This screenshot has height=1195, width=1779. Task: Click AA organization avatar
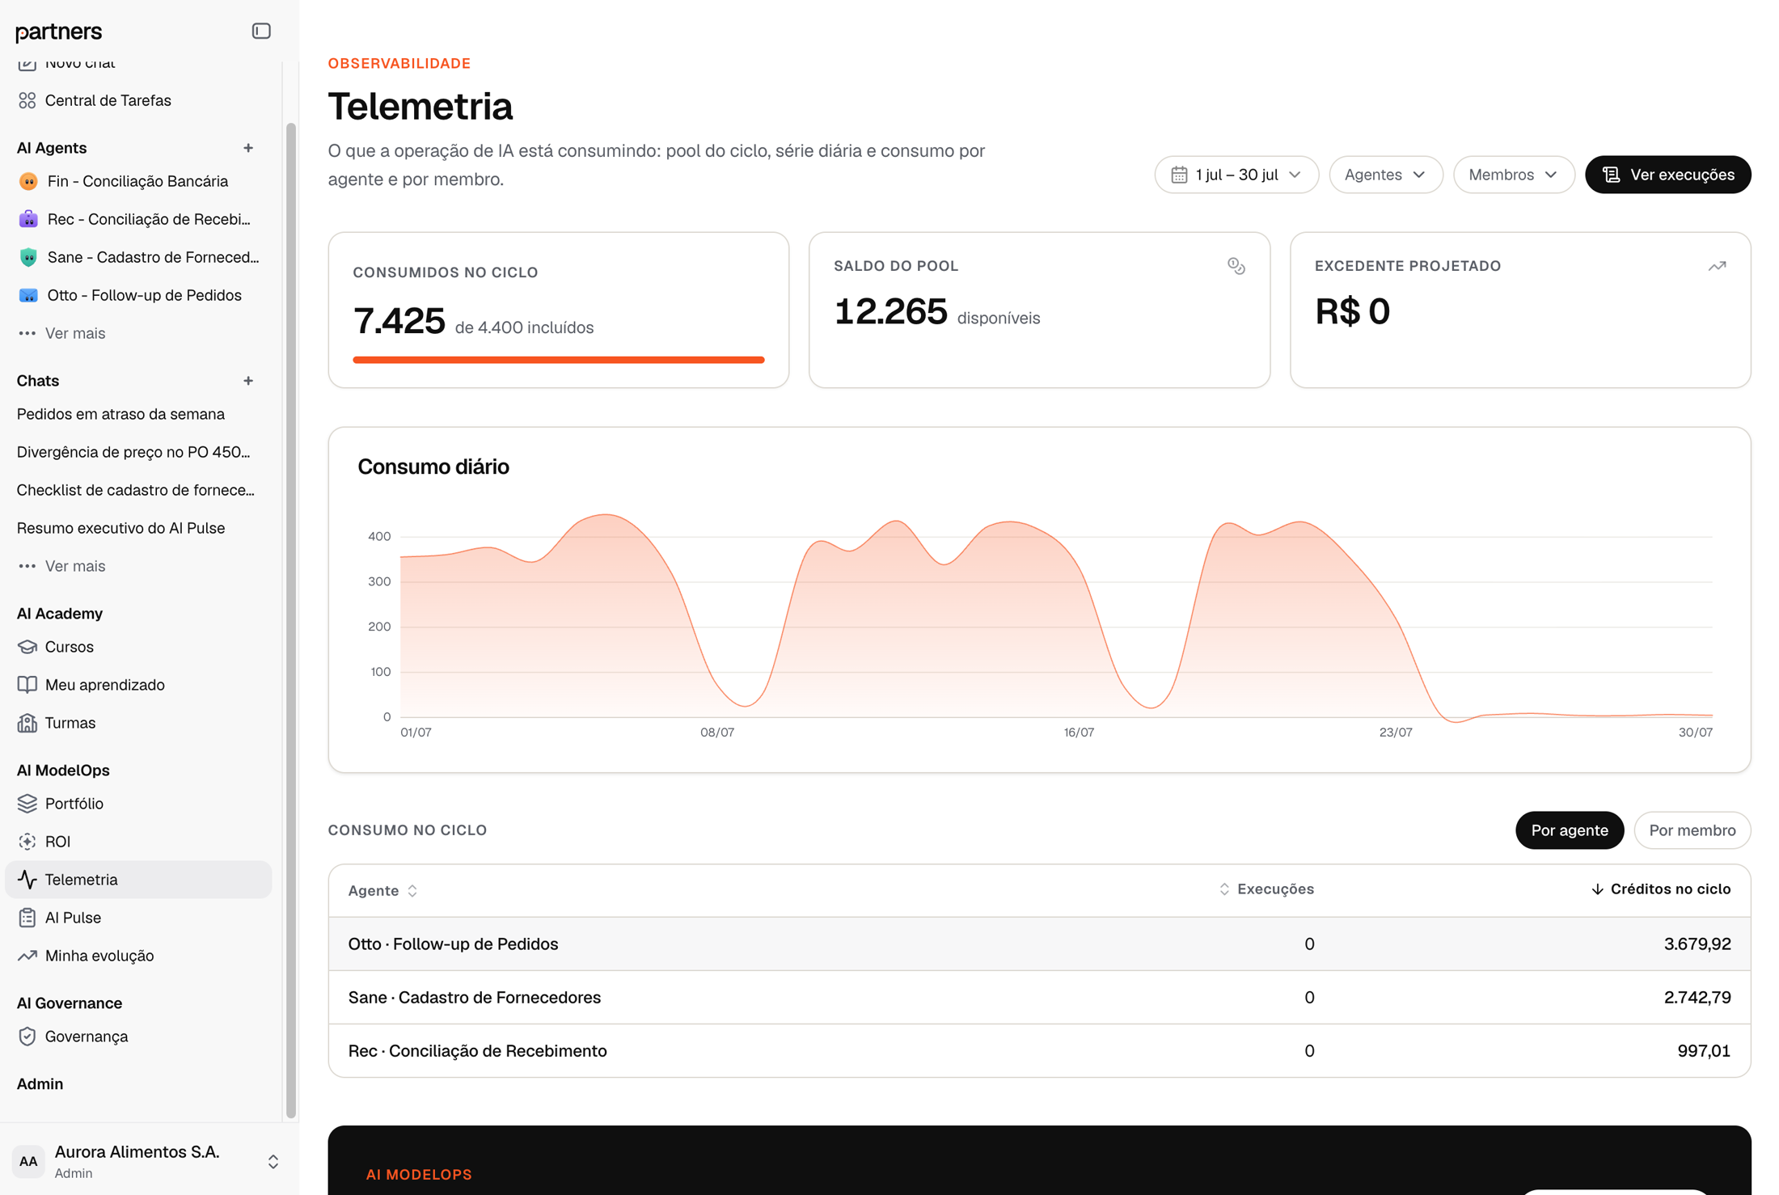[28, 1162]
